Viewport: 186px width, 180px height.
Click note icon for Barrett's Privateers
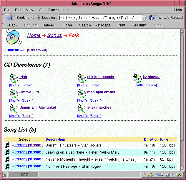pos(7,145)
